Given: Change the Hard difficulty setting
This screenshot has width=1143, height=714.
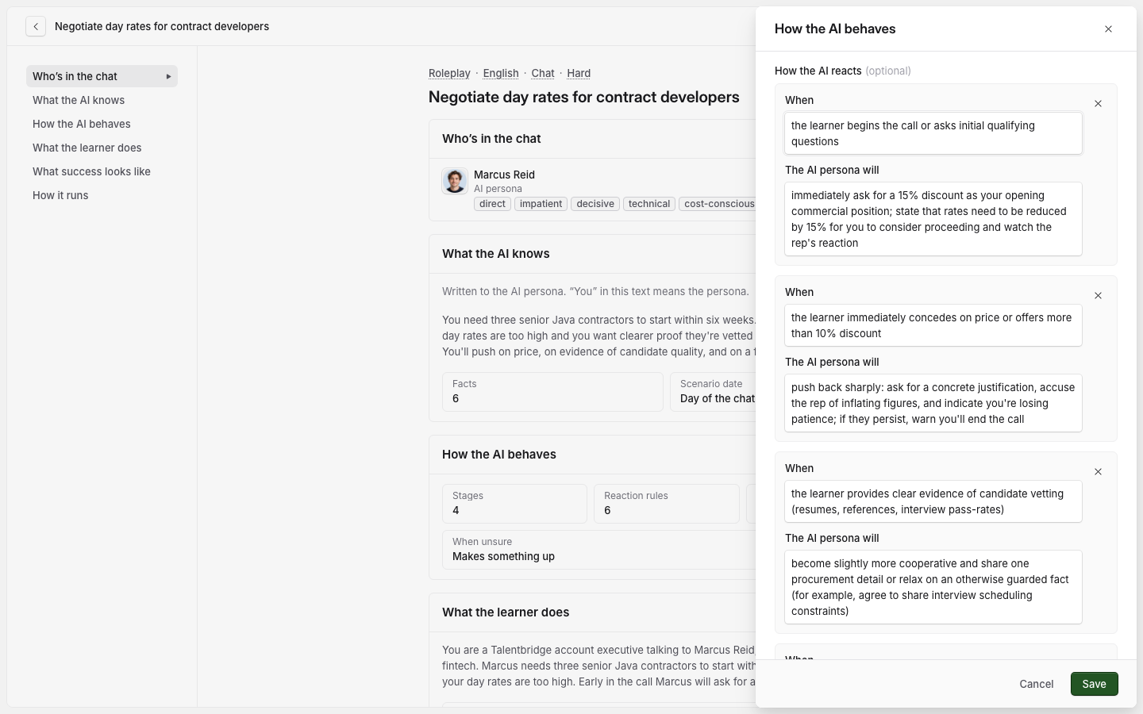Looking at the screenshot, I should [x=579, y=73].
